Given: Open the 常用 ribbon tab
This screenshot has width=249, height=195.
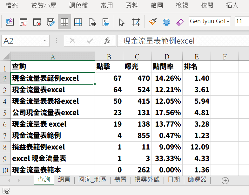Looking at the screenshot, I should pos(107,5).
